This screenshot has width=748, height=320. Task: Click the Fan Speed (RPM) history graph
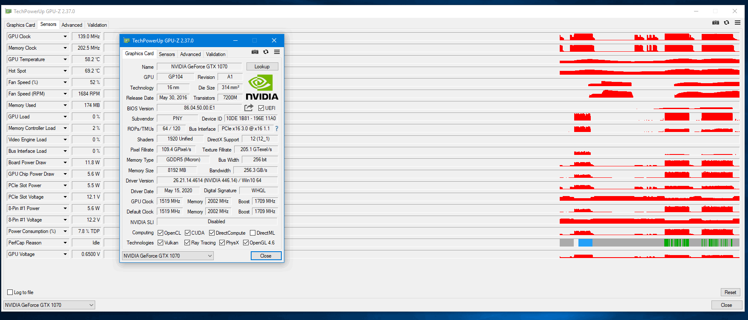tap(422, 94)
